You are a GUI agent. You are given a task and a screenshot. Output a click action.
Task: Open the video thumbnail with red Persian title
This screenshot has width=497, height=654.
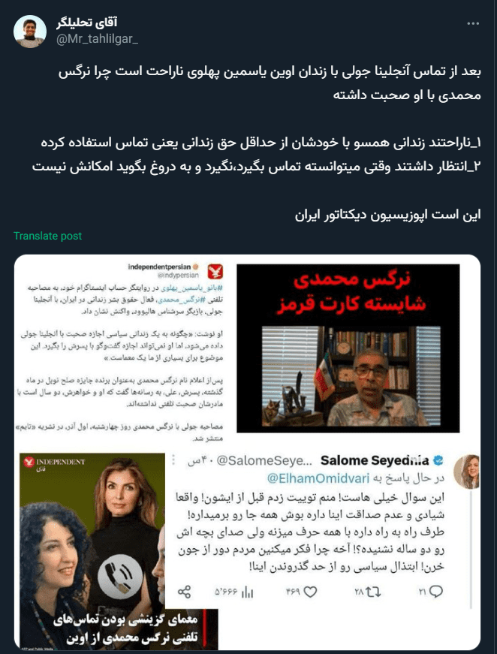[x=348, y=348]
